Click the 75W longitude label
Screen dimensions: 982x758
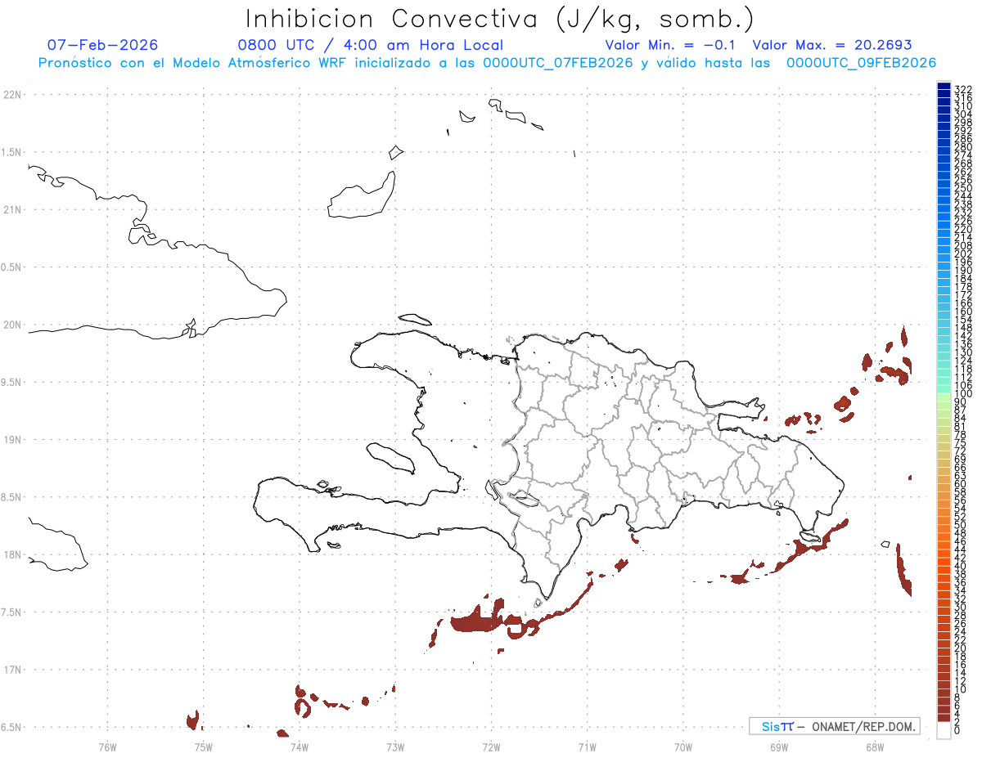[x=203, y=746]
